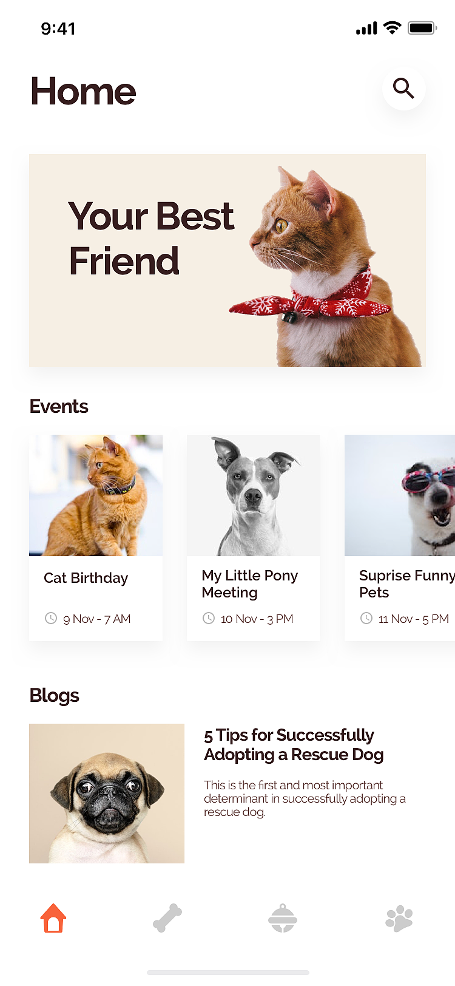This screenshot has height=986, width=455.
Task: Open the cat bell tab icon
Action: pos(283,918)
